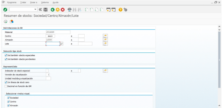This screenshot has width=222, height=108.
Task: Open the Sistema menu
Action: (x=45, y=2)
